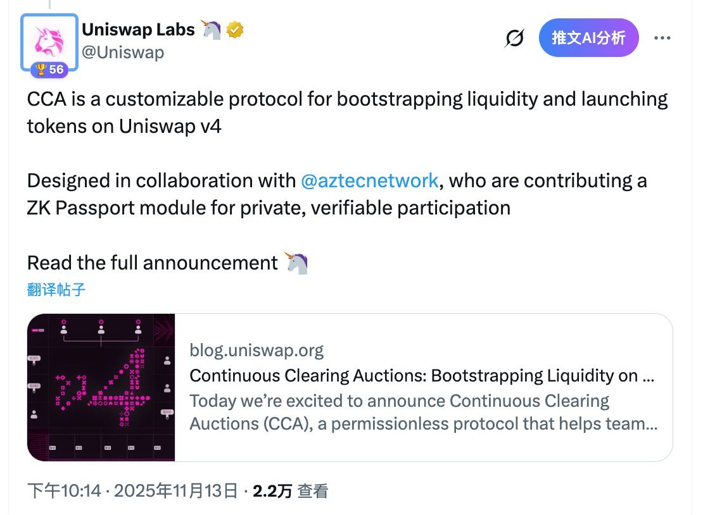Click unicorn emoji after 'Read the full announcement'
Viewport: 722px width, 515px height.
tap(297, 263)
